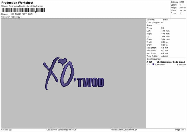Click the Trims value 20
Screen dimensions: 187x132
click(162, 28)
